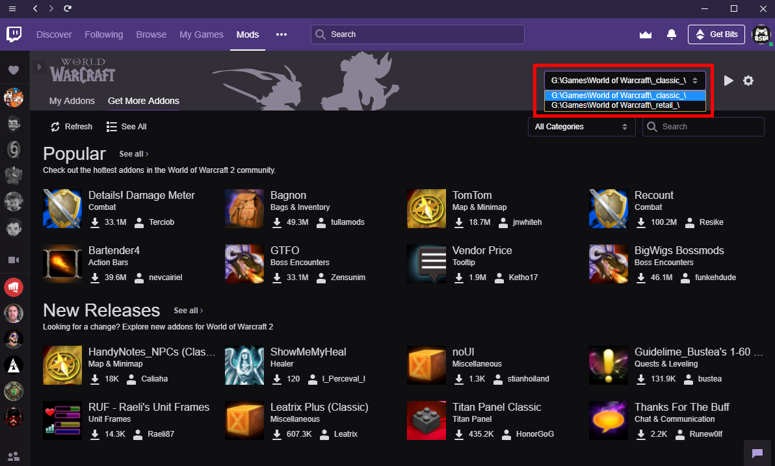Screen dimensions: 775x466
Task: Click the Boss Encounters category under GTFO
Action: coord(300,263)
